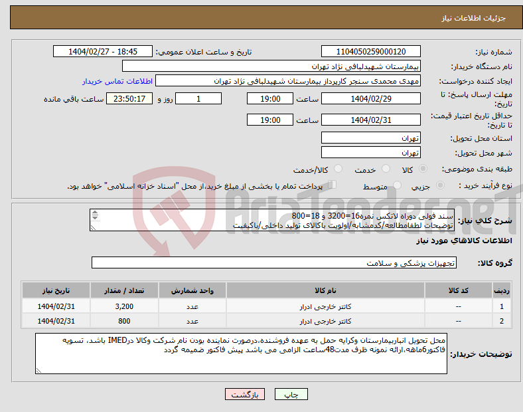Click the delivery province field تهران

[x=371, y=138]
